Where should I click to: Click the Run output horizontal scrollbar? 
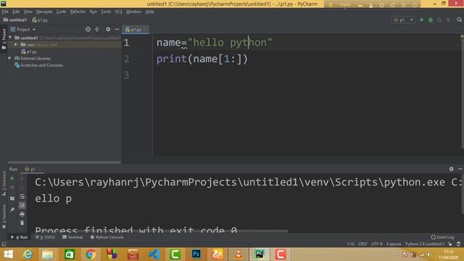tap(161, 231)
